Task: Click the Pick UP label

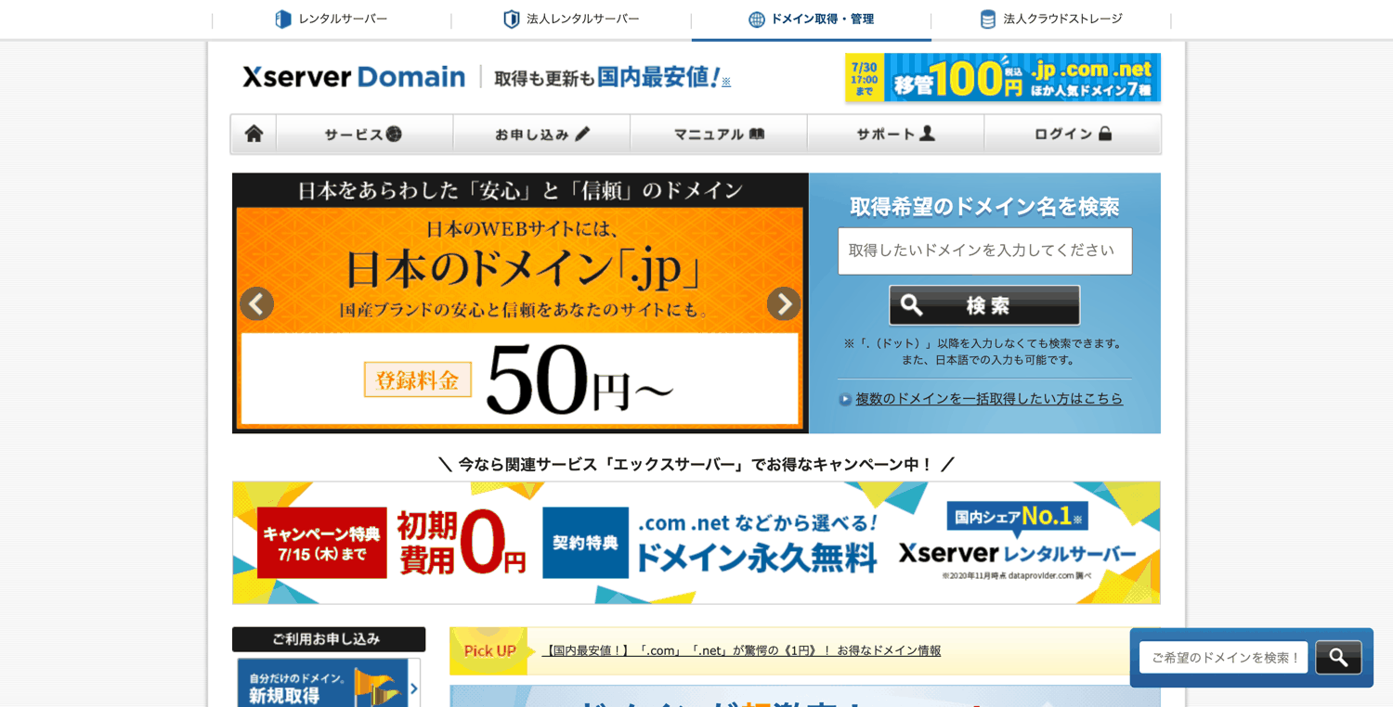Action: (x=489, y=651)
